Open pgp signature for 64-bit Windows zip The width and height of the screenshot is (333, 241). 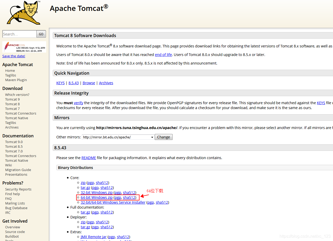click(x=118, y=197)
